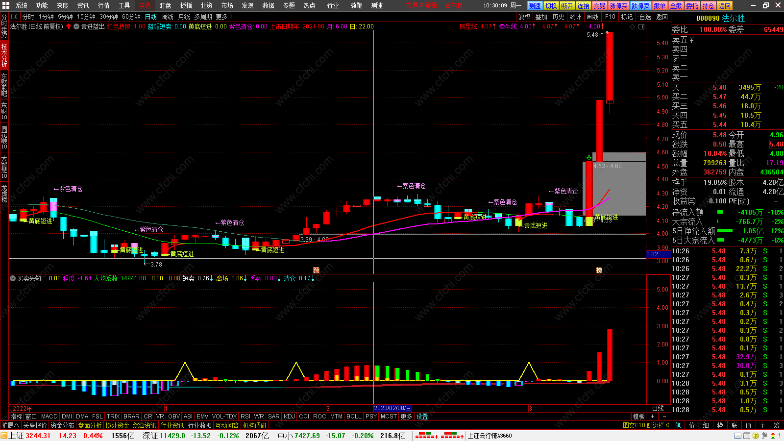The width and height of the screenshot is (784, 441).
Task: Select MACD indicator
Action: tap(49, 416)
